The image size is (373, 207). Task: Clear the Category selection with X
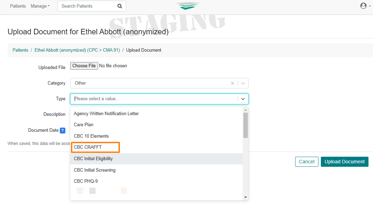233,83
